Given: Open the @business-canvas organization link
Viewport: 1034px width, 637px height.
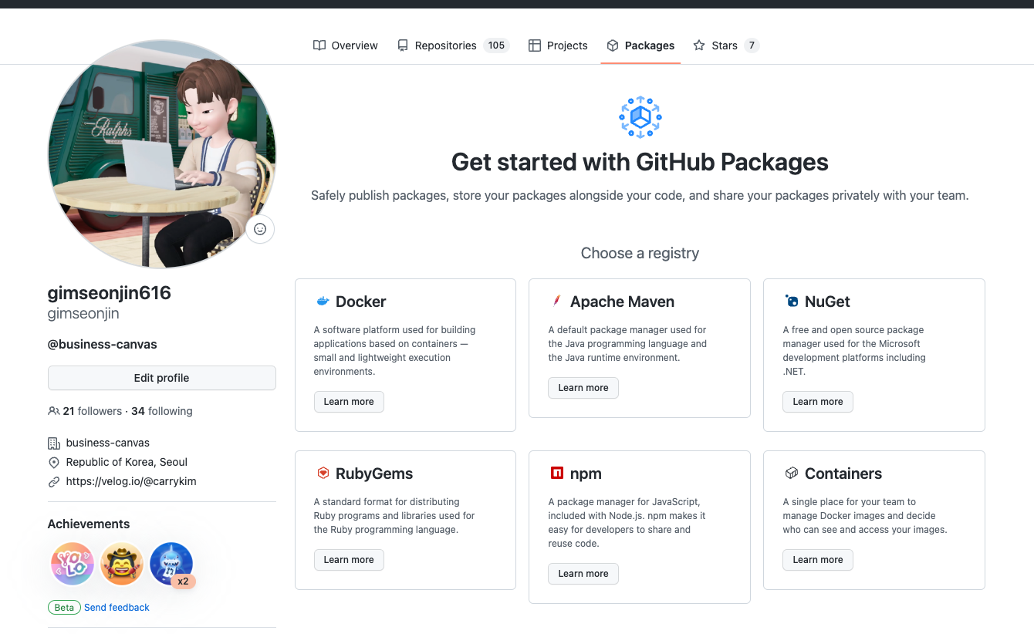Looking at the screenshot, I should tap(103, 345).
